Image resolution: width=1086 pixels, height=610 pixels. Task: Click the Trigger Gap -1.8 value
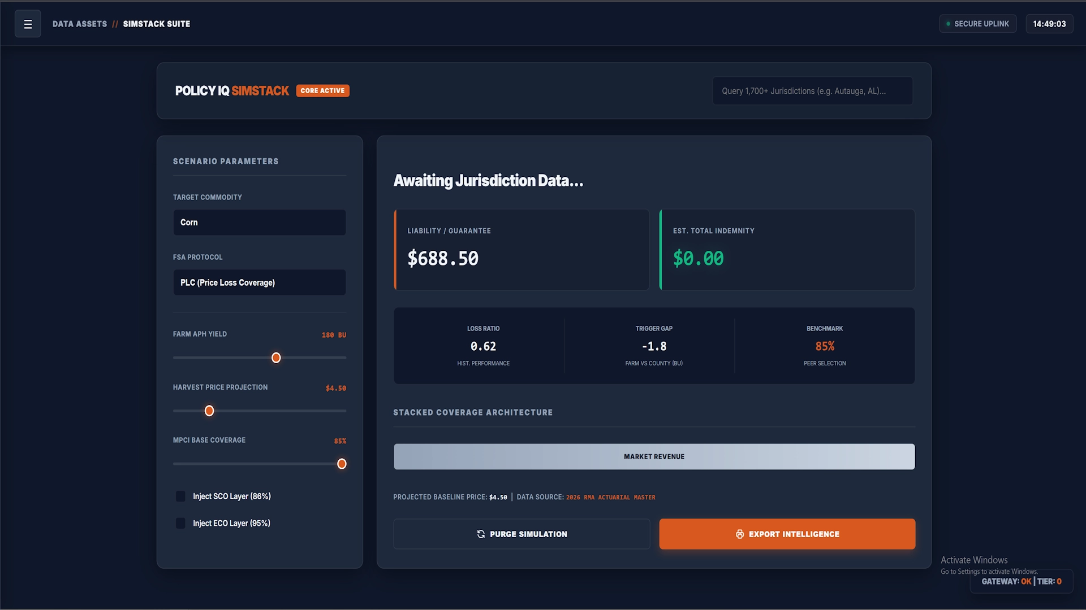coord(654,346)
